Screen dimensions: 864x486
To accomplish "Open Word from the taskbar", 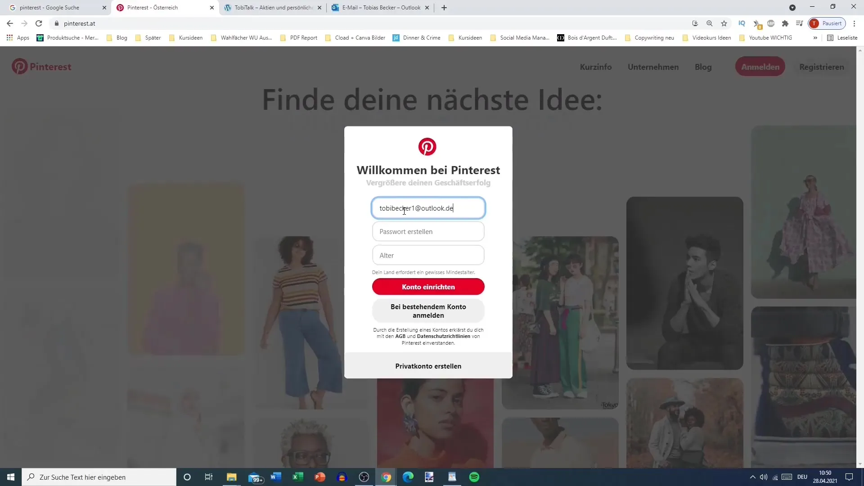I will [x=276, y=477].
